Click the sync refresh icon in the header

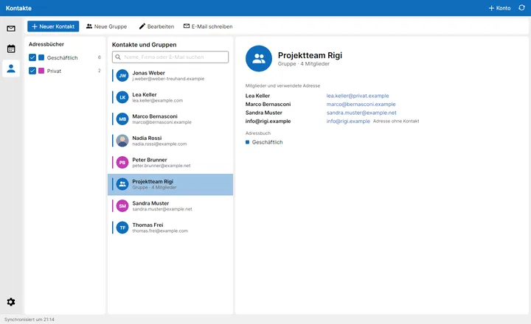click(x=521, y=8)
